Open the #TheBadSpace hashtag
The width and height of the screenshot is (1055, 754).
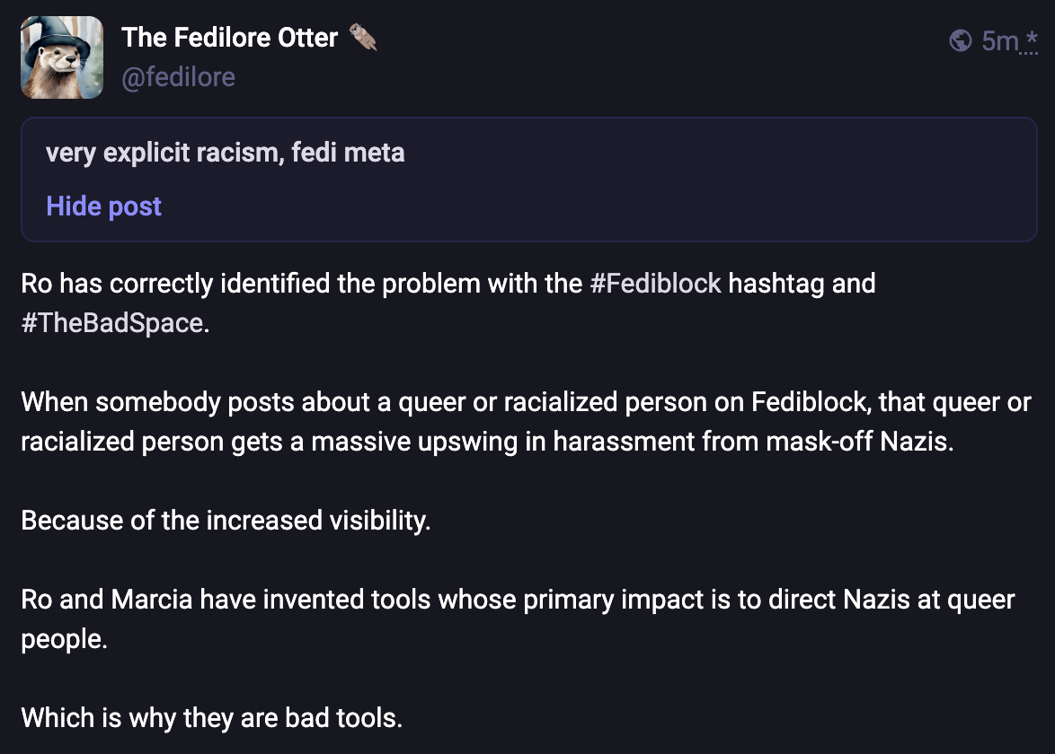pyautogui.click(x=112, y=323)
